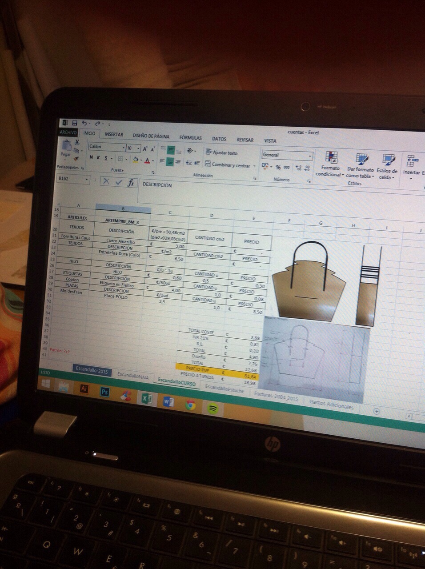Image resolution: width=425 pixels, height=569 pixels.
Task: Toggle Ajustar texto wrap option
Action: pyautogui.click(x=222, y=152)
